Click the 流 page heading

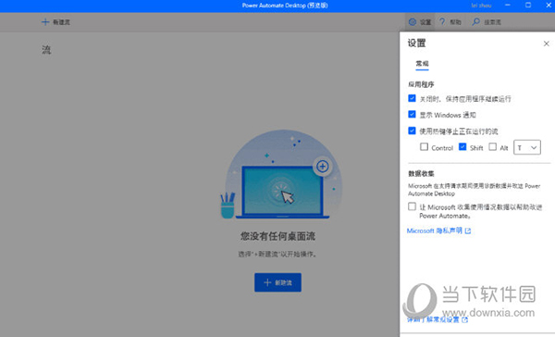coord(46,50)
